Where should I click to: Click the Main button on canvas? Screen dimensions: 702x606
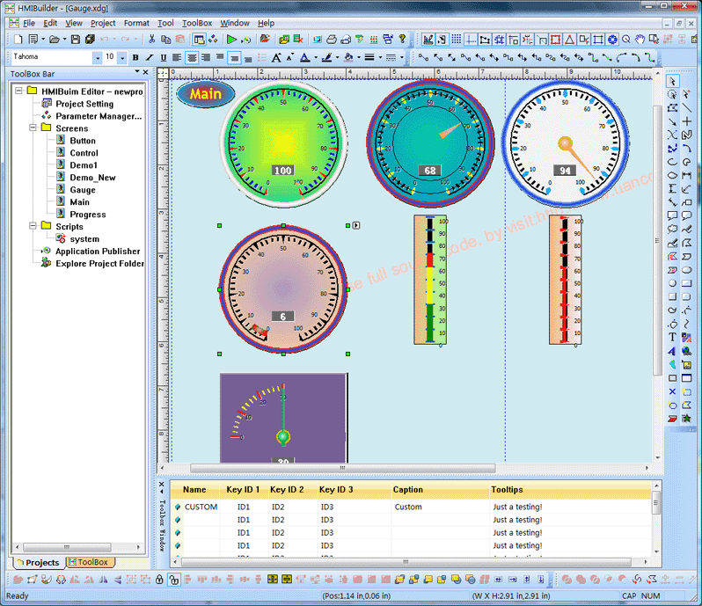tap(206, 94)
